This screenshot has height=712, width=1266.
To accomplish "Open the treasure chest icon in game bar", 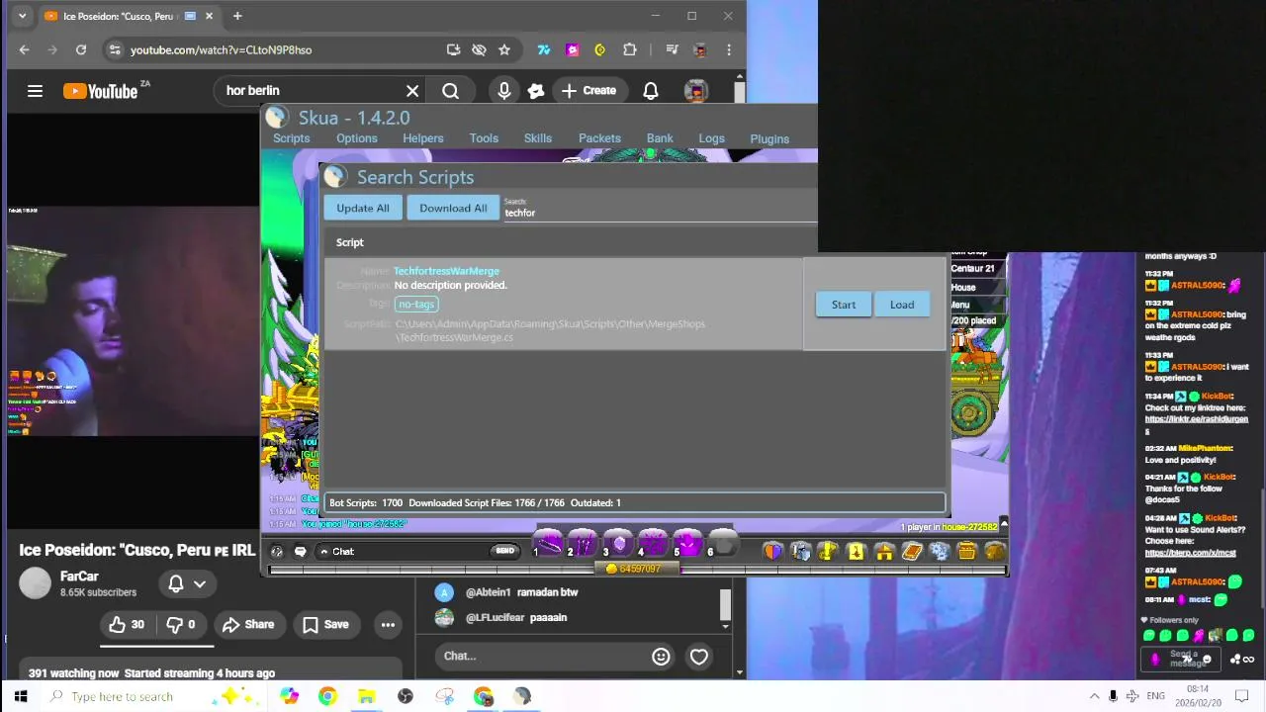I will click(x=967, y=551).
